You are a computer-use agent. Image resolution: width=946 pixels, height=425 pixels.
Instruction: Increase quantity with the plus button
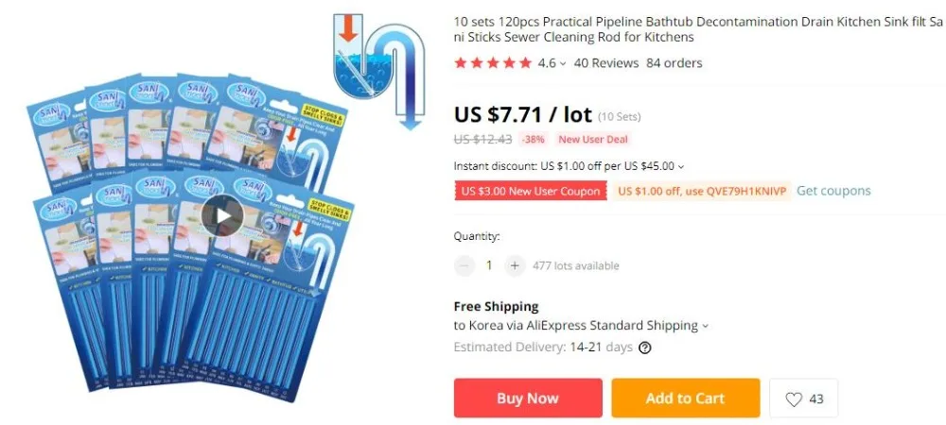(514, 265)
